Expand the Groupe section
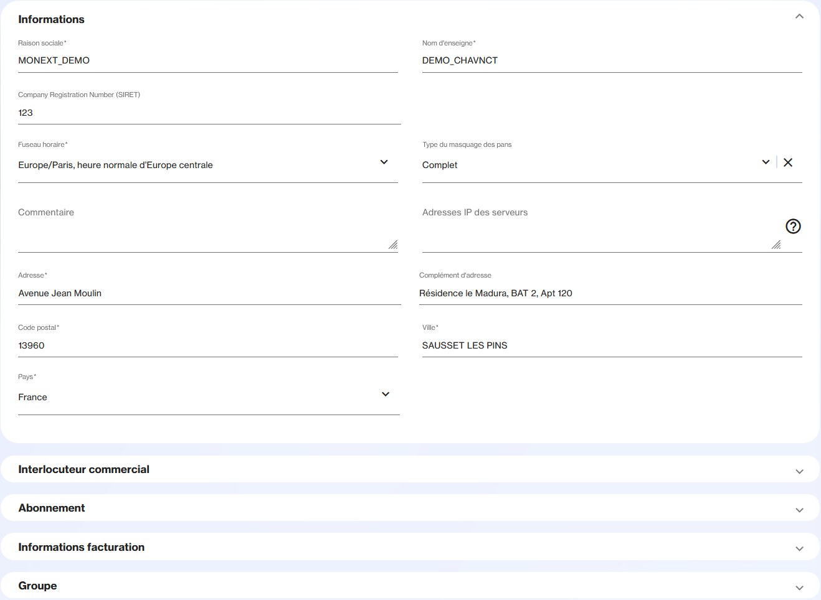This screenshot has width=821, height=600. click(x=799, y=588)
